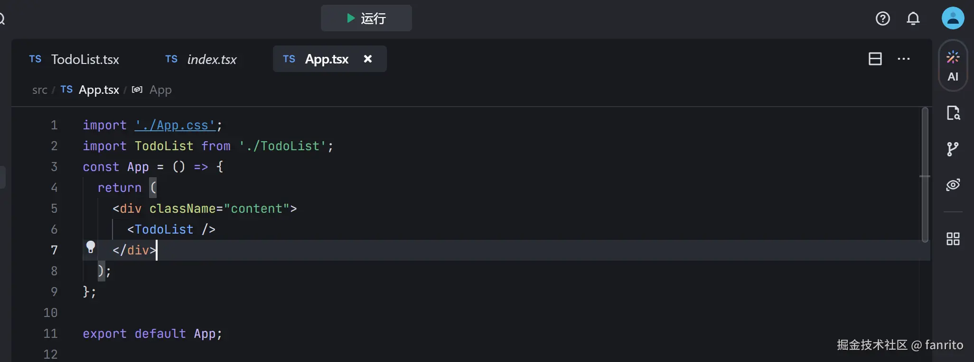Screen dimensions: 974x362
Task: Toggle the preview eye icon
Action: 953,185
